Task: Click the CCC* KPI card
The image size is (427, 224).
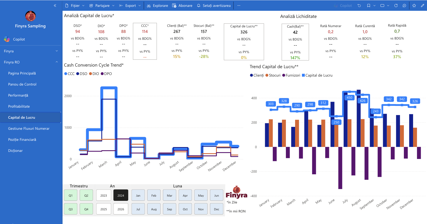Action: click(145, 41)
